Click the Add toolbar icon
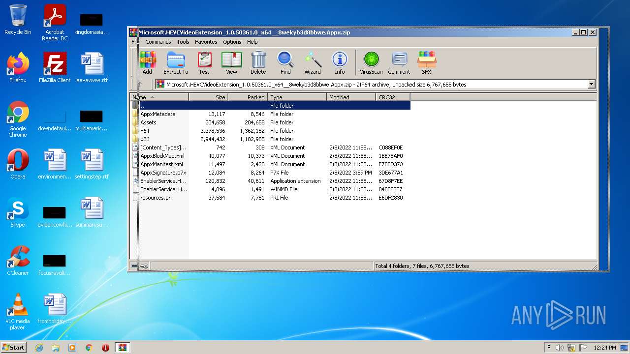The height and width of the screenshot is (354, 630). (147, 63)
